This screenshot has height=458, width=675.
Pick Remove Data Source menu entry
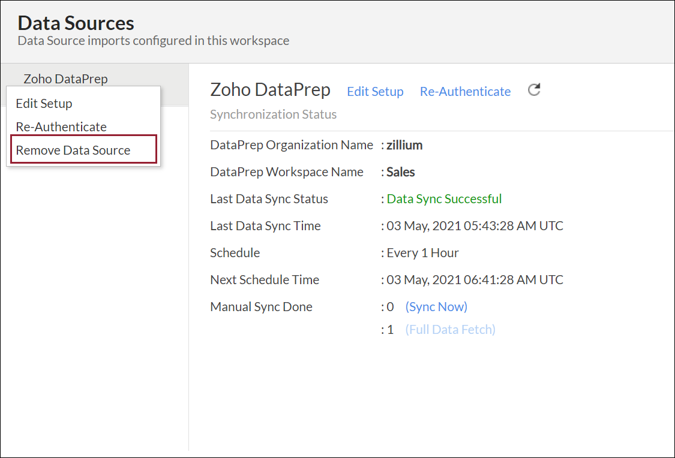[73, 150]
